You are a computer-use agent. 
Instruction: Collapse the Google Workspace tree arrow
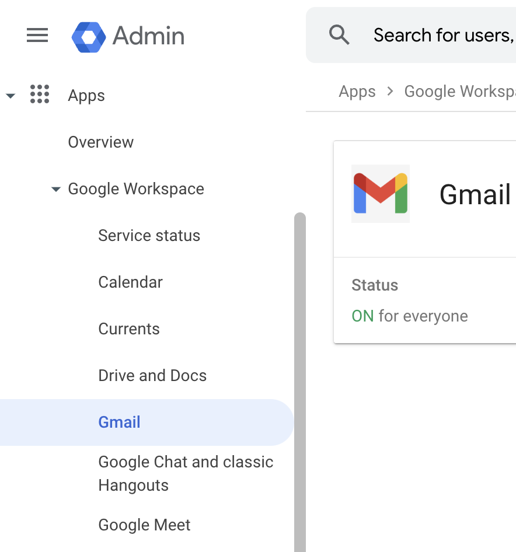click(55, 189)
